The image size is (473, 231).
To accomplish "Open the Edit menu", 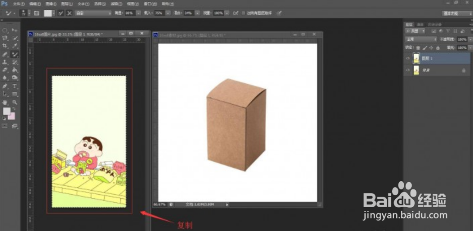I will pyautogui.click(x=35, y=4).
